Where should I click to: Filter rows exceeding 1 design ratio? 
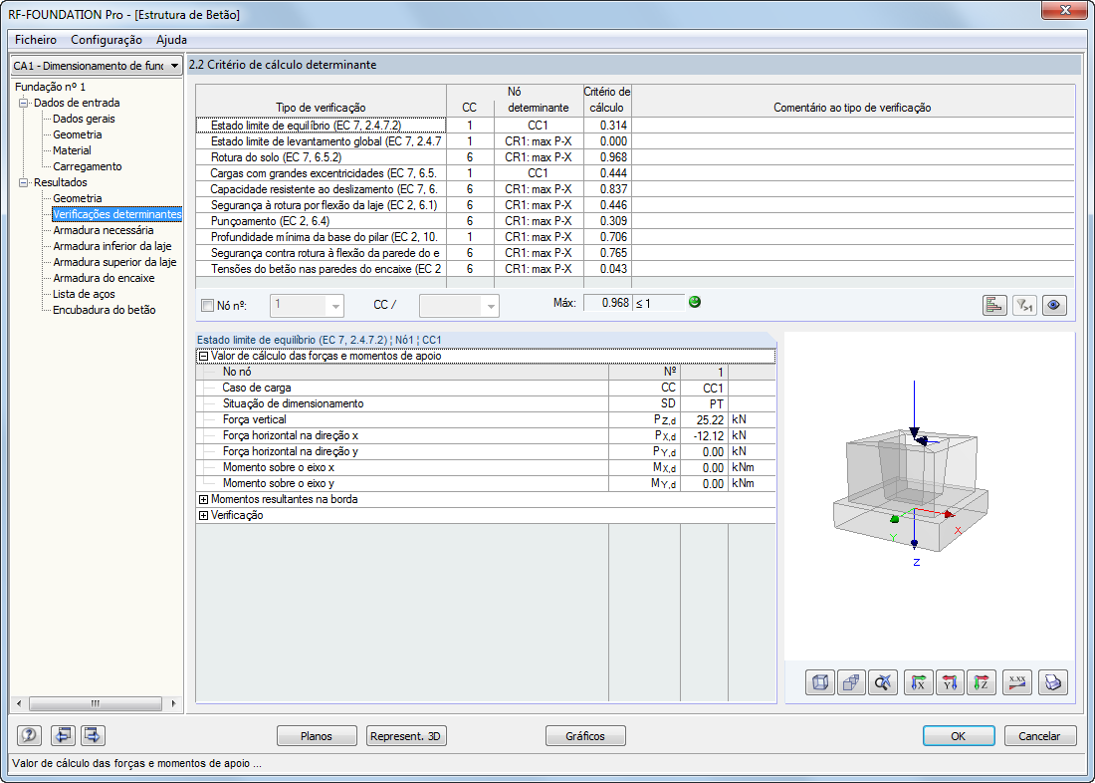(x=1024, y=305)
